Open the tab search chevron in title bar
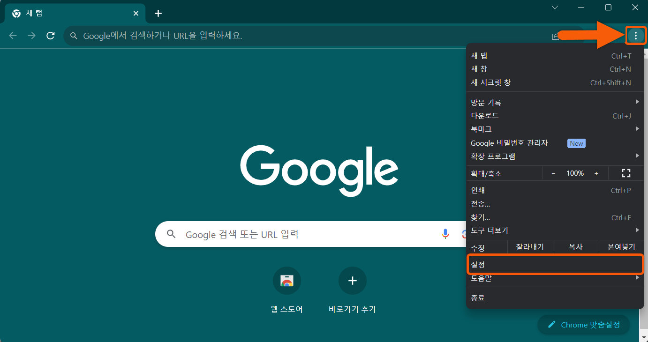648x342 pixels. pyautogui.click(x=555, y=7)
